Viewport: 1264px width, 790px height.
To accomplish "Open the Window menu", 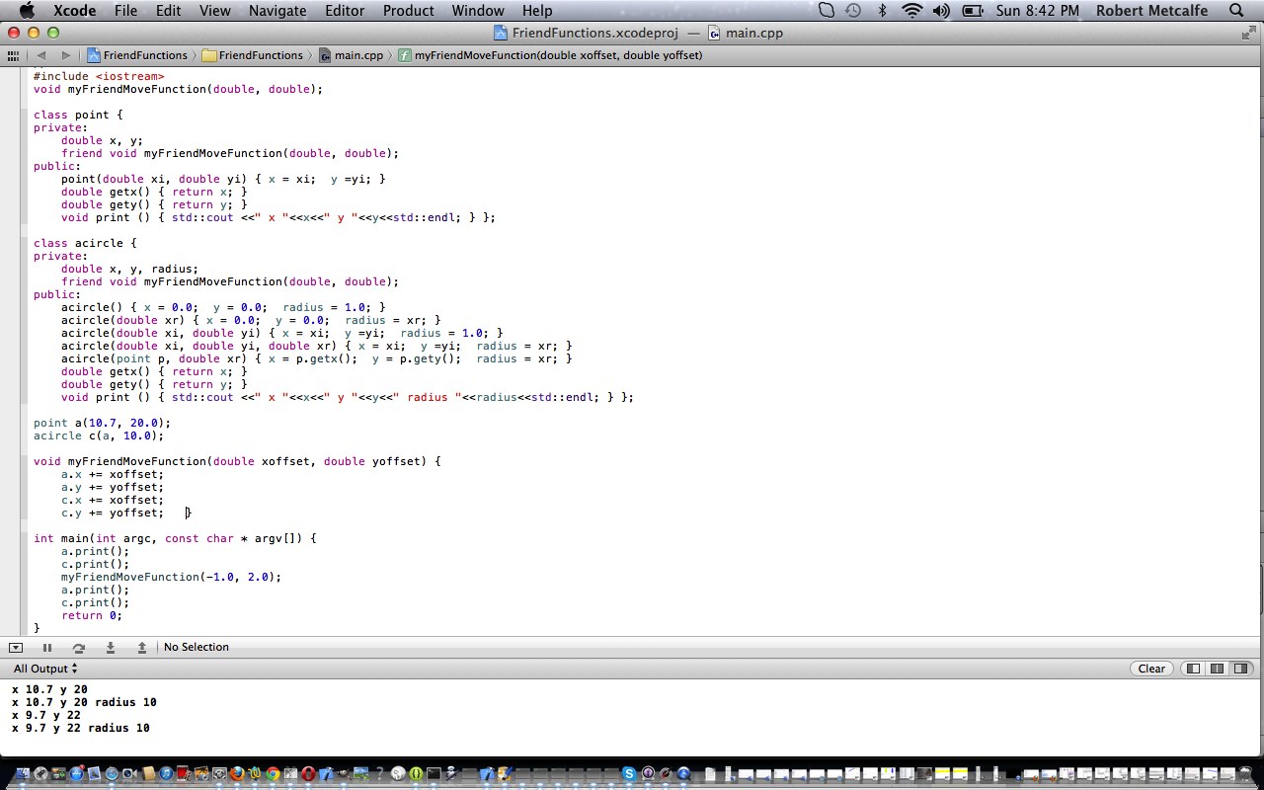I will pos(478,11).
